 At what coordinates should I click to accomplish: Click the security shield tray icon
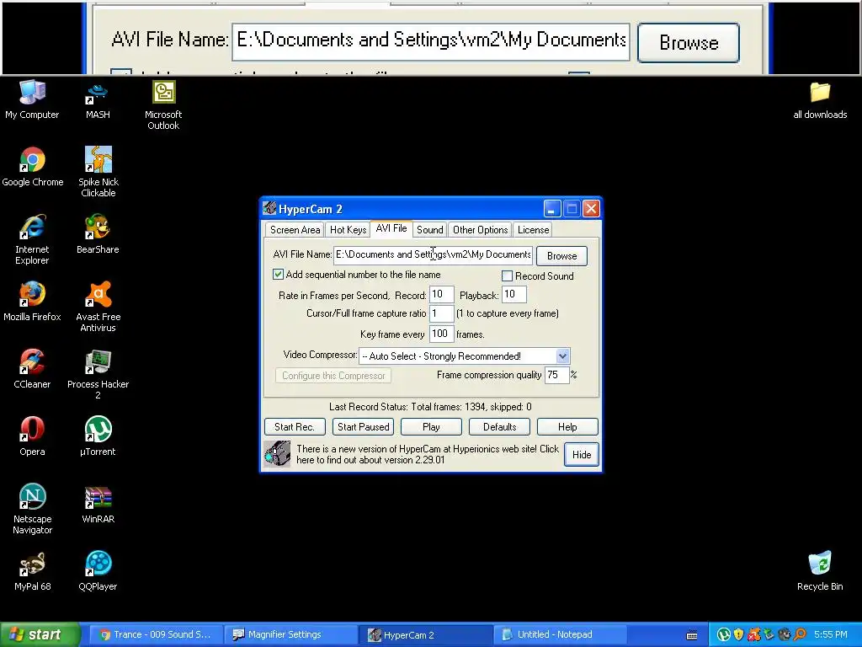738,634
